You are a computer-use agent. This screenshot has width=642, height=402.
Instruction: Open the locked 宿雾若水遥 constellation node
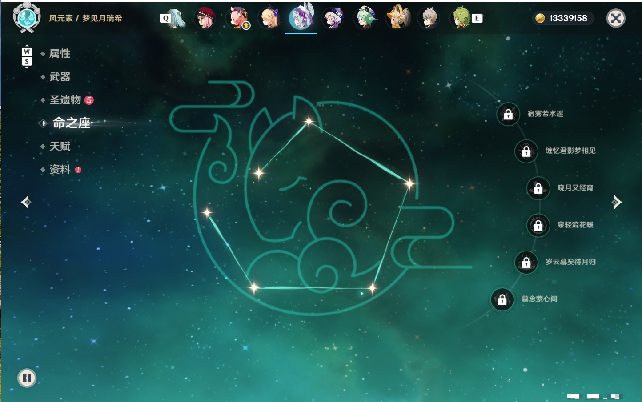tap(508, 114)
